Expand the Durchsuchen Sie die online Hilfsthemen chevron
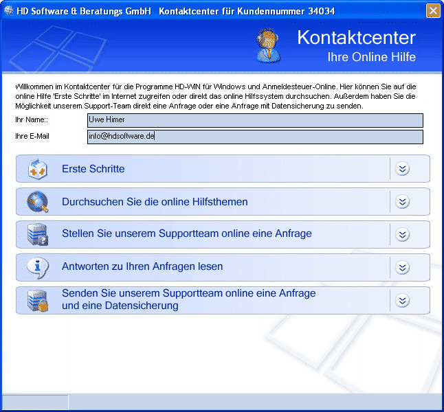The image size is (444, 412). tap(402, 202)
